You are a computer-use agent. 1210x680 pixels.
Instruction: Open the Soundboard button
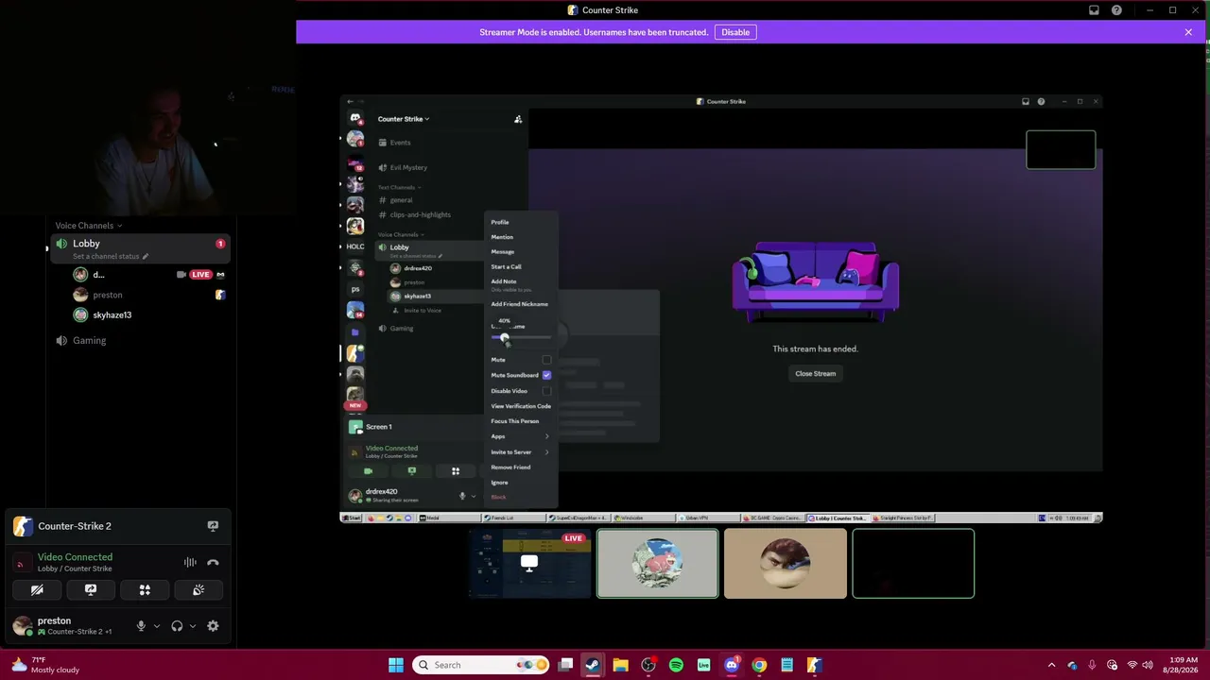point(199,590)
